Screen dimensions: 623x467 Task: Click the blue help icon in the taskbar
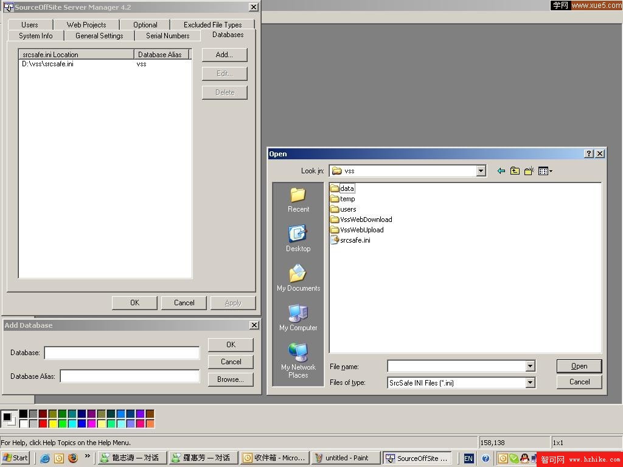(486, 458)
